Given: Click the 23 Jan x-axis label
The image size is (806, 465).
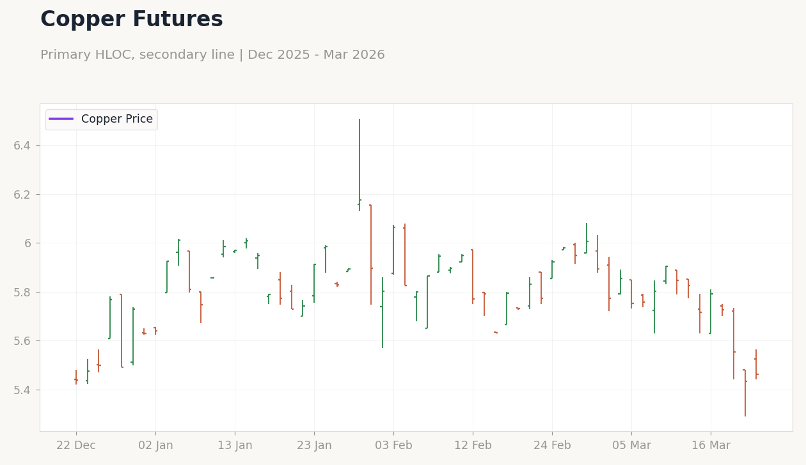Looking at the screenshot, I should tap(314, 446).
